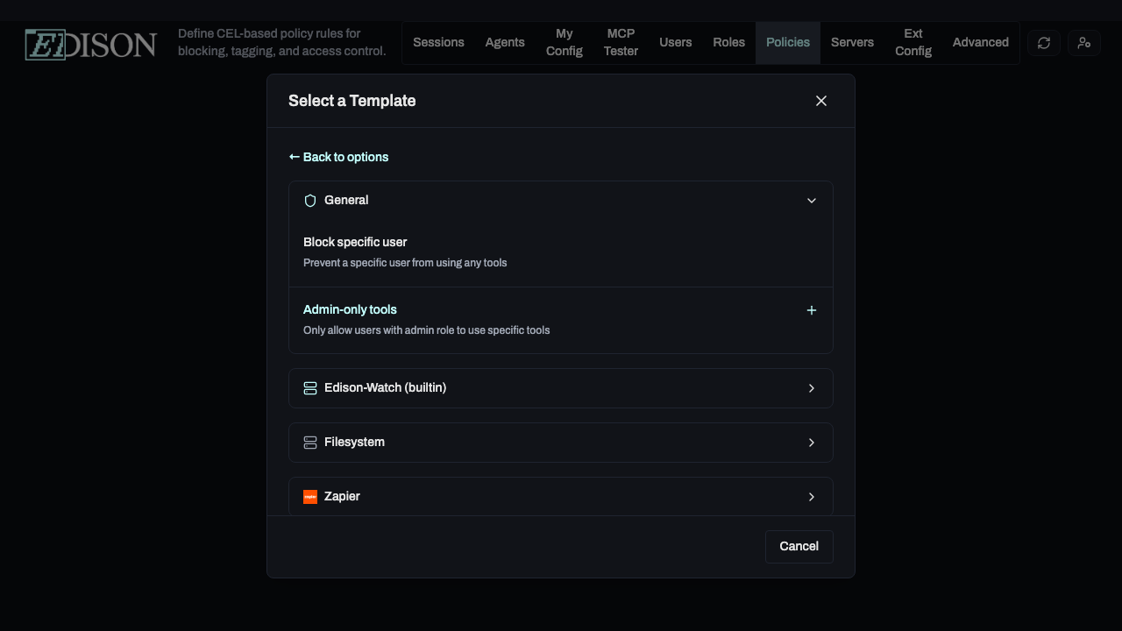Close the Select a Template dialog

820,100
